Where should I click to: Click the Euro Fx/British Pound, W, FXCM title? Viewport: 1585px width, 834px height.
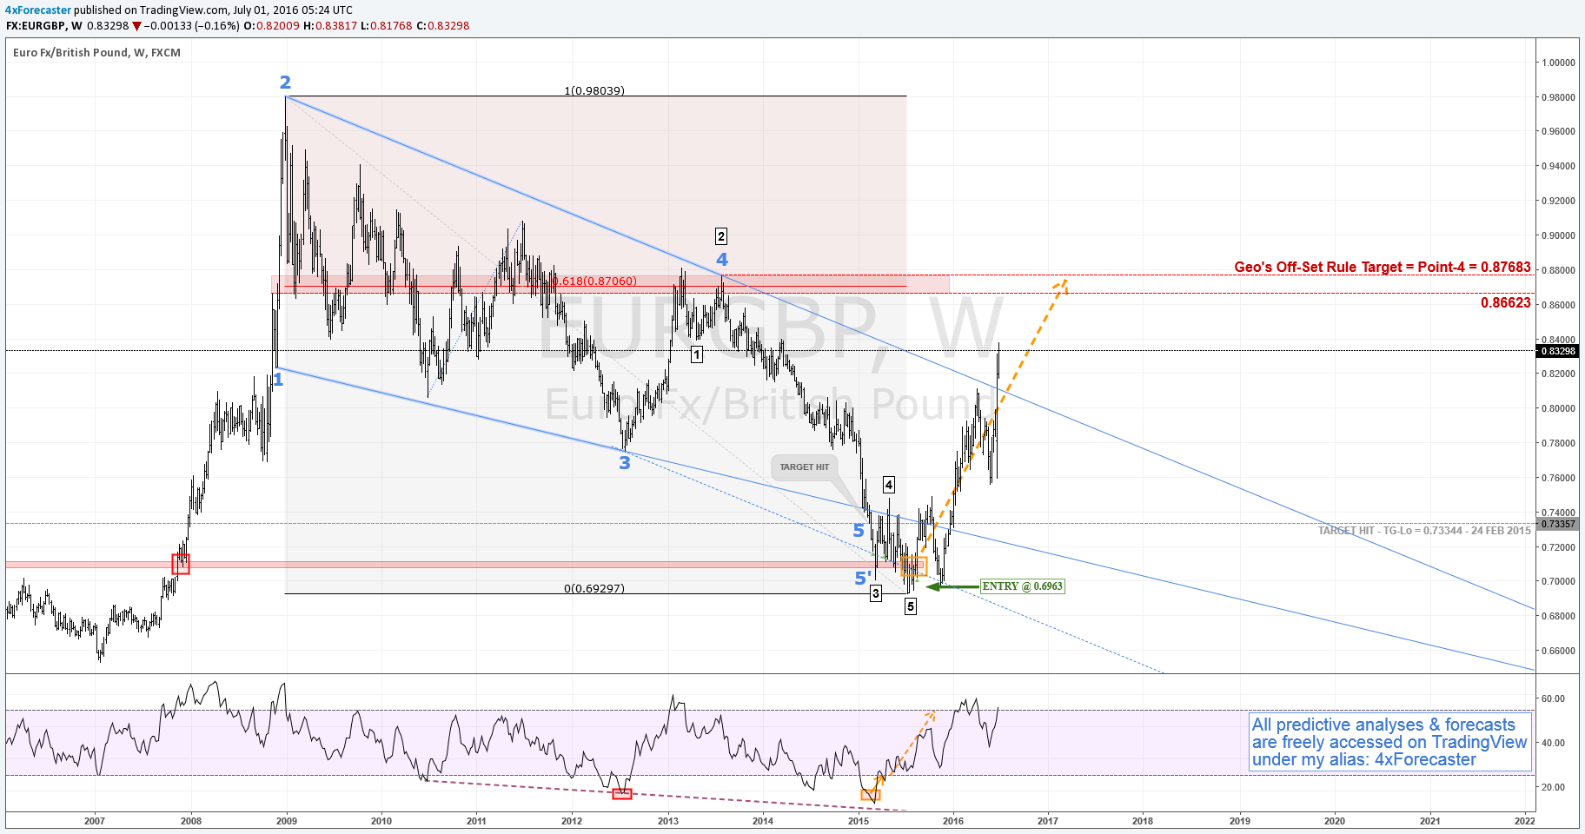point(97,53)
